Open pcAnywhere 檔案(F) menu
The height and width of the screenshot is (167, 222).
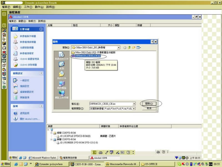pyautogui.click(x=6, y=7)
